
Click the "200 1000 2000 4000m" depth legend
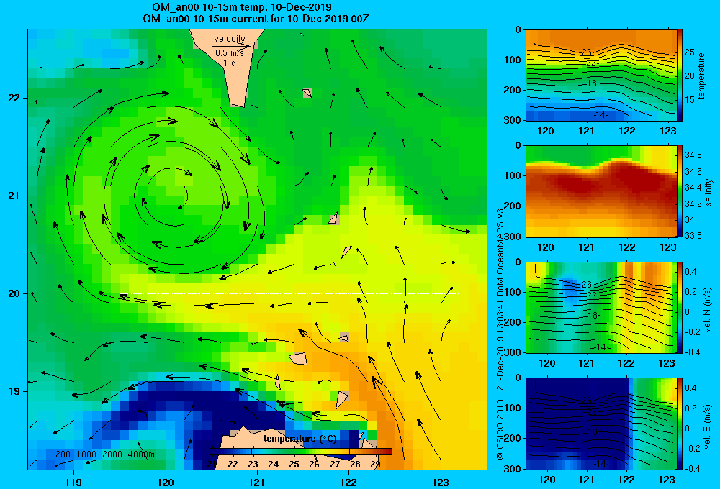tap(105, 454)
